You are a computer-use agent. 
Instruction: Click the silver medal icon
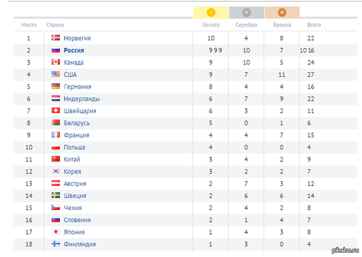[x=246, y=12]
